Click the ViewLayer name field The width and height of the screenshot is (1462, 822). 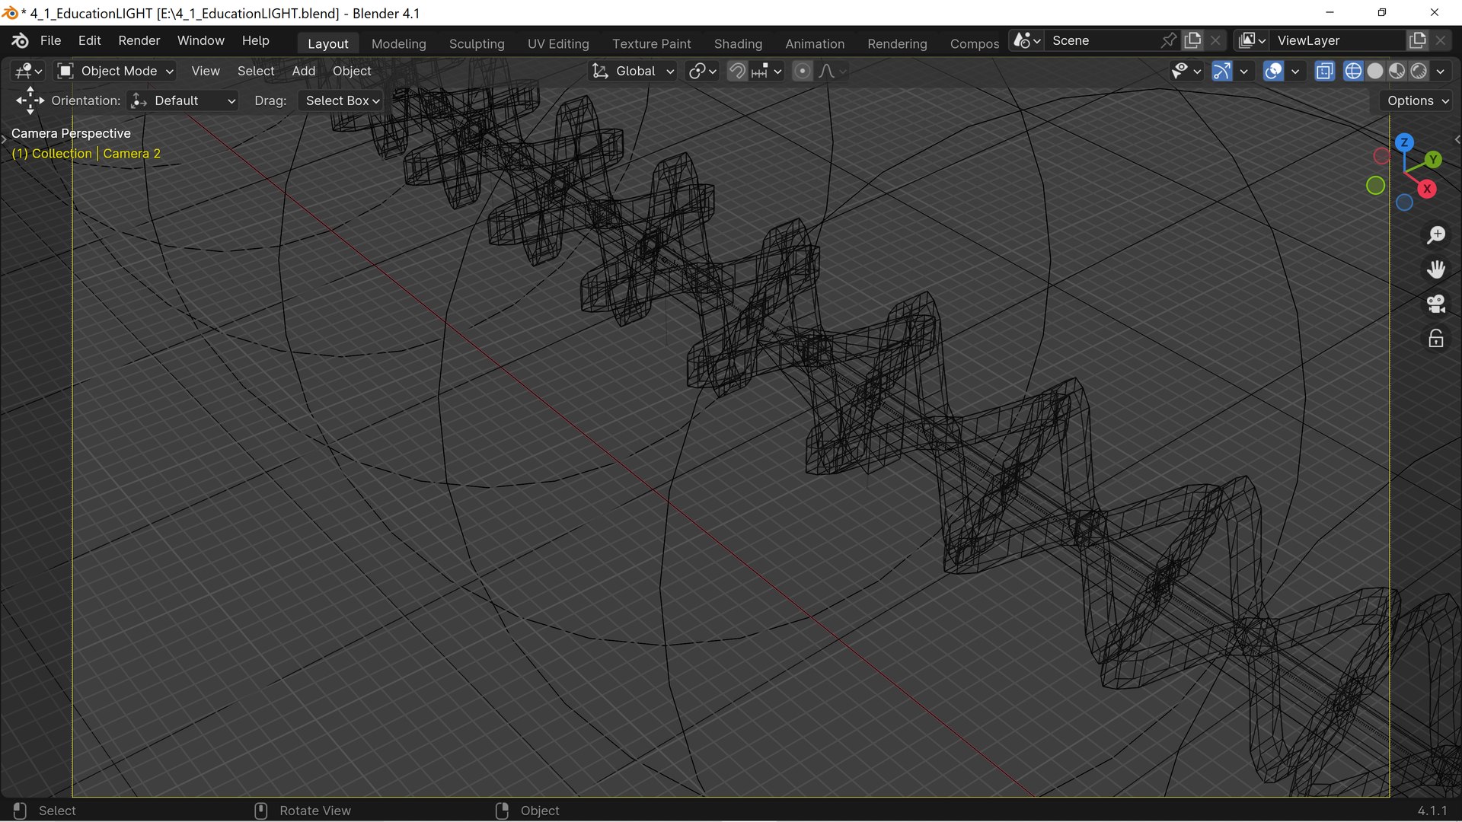(x=1339, y=40)
